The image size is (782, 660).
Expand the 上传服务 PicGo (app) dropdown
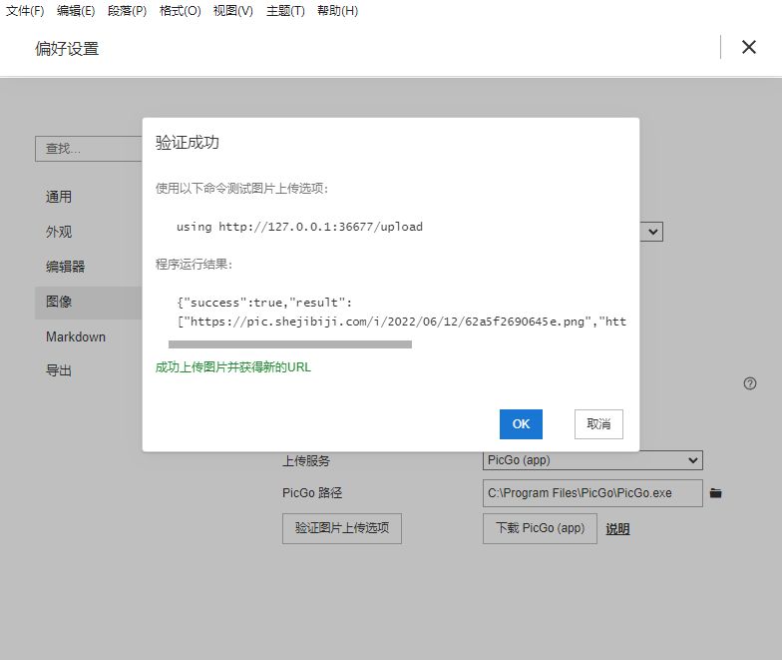coord(592,460)
